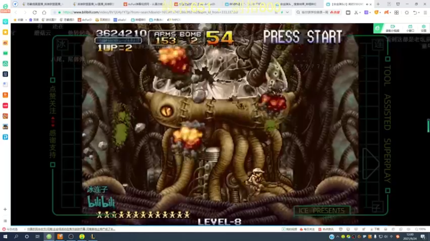Open the address bar dropdown arrow

point(287,12)
